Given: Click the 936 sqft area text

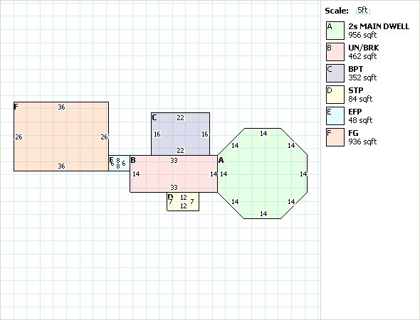Looking at the screenshot, I should coord(362,142).
